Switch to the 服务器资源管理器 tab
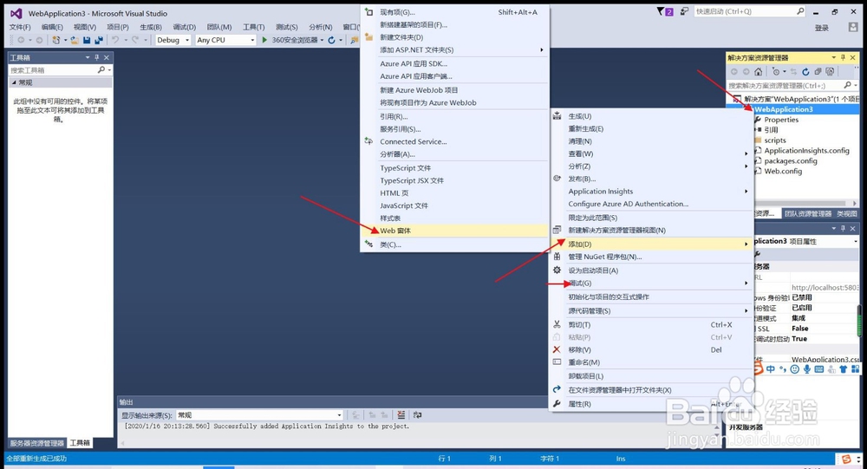Screen dimensions: 867x469 (x=37, y=443)
